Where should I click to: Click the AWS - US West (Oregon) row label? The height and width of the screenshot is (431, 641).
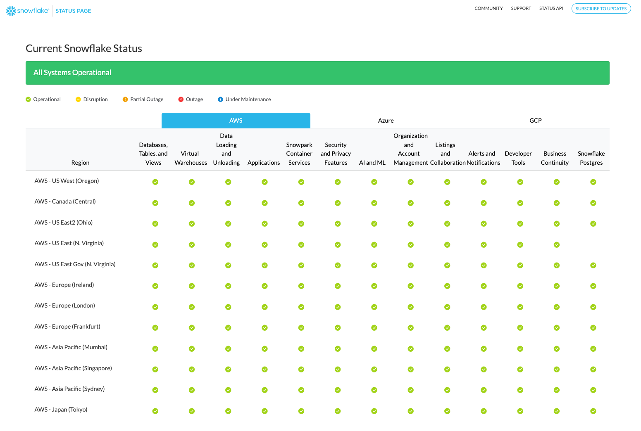67,181
